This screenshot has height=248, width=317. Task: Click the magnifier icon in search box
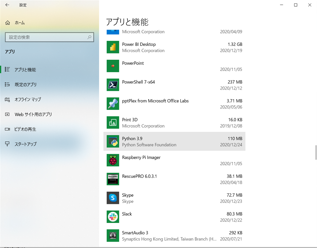pyautogui.click(x=89, y=37)
